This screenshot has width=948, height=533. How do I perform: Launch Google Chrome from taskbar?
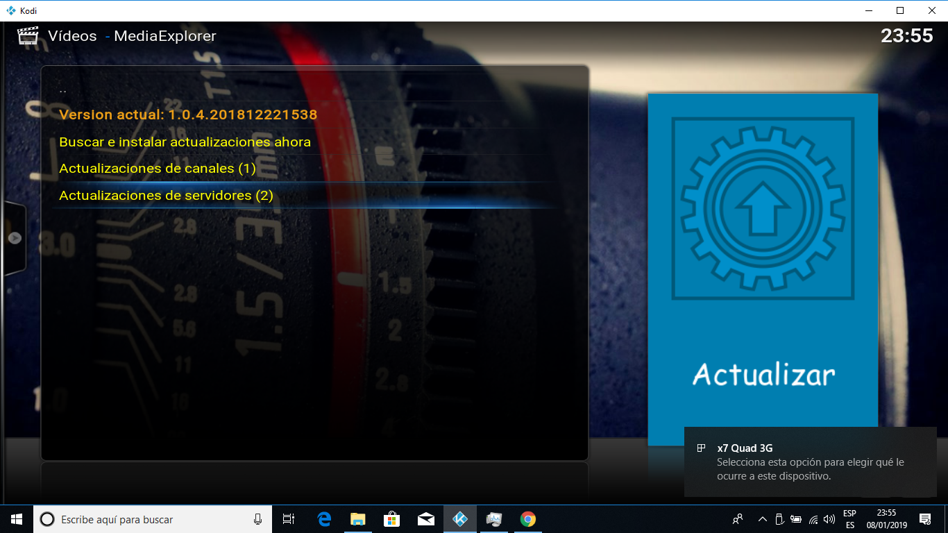(528, 519)
